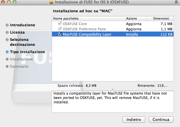Viewport: 180px width, 127px height.
Task: Click the package description text box
Action: [x=113, y=102]
